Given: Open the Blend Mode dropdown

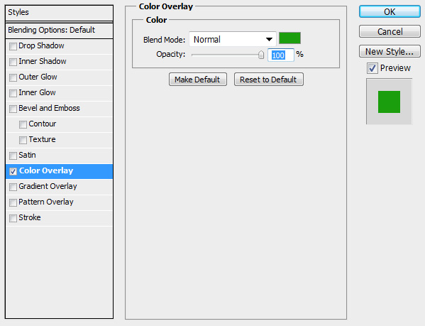Looking at the screenshot, I should (233, 39).
